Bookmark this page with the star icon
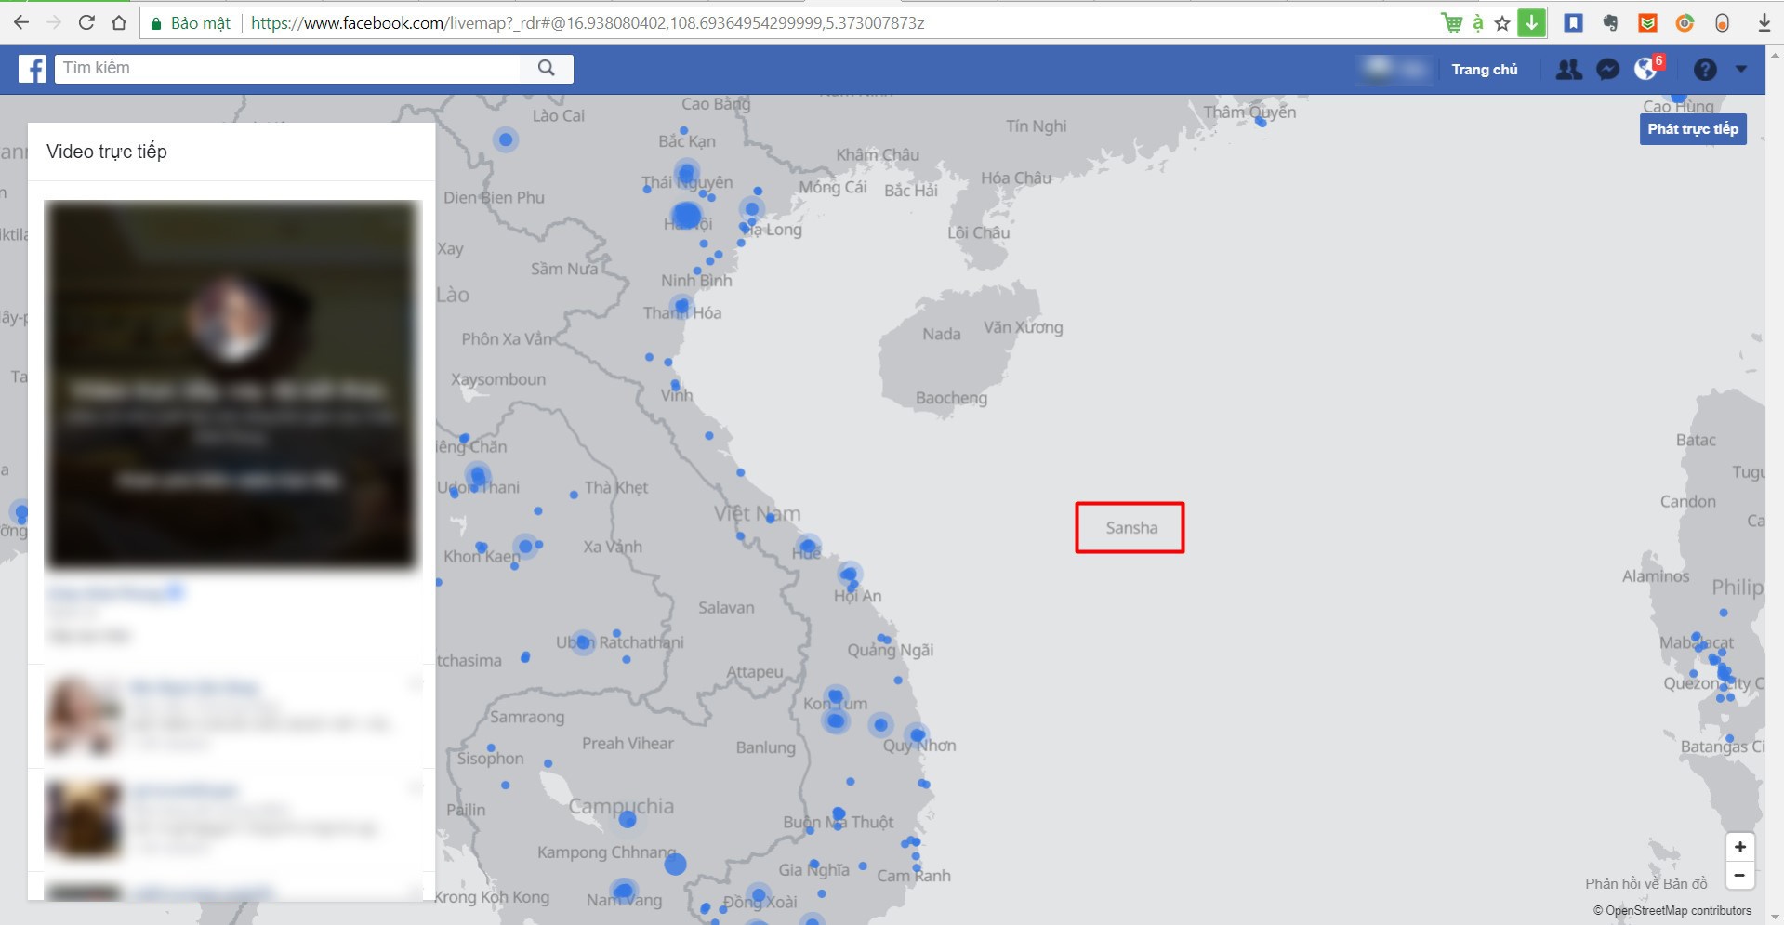The width and height of the screenshot is (1784, 925). [1502, 23]
